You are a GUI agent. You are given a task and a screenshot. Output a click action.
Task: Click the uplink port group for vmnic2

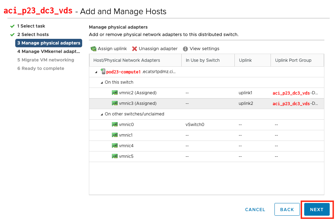pos(295,93)
